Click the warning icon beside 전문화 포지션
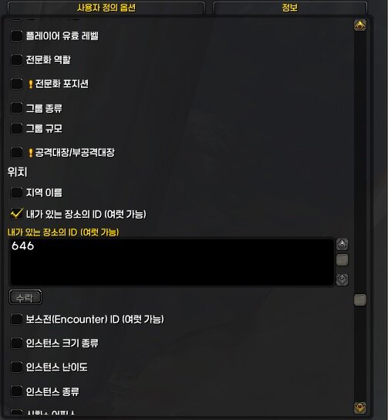 point(31,84)
